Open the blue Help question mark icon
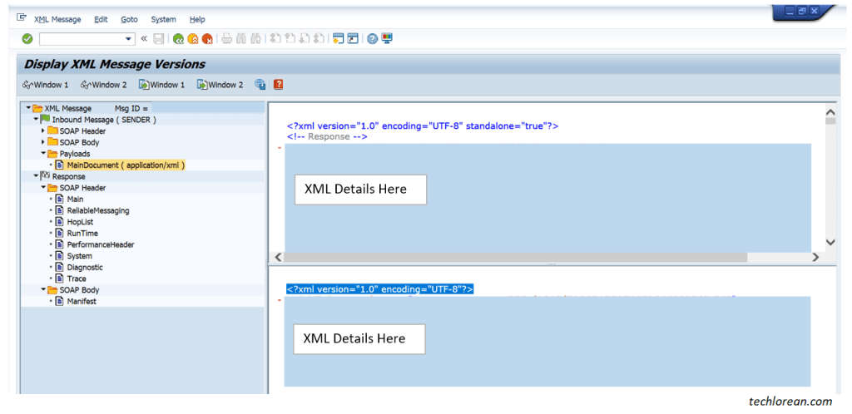 click(372, 38)
